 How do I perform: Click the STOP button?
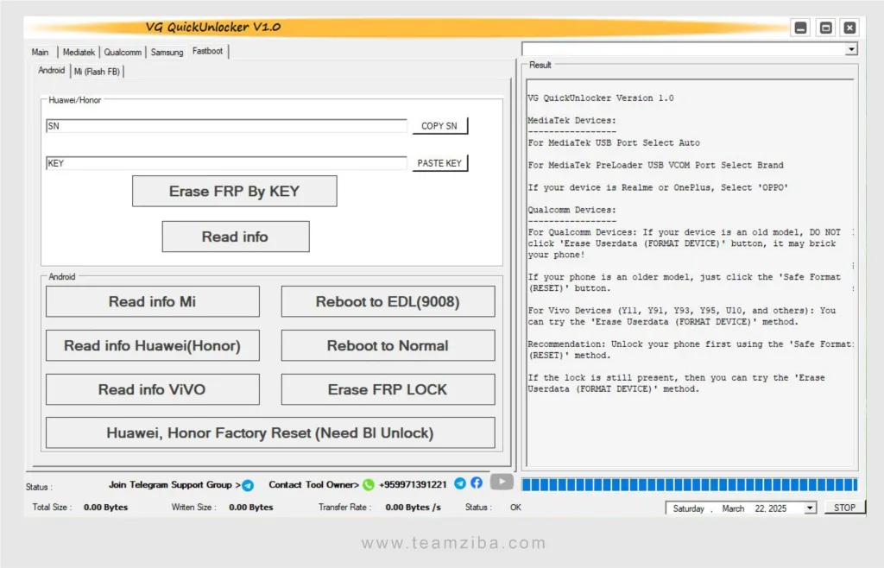[844, 508]
